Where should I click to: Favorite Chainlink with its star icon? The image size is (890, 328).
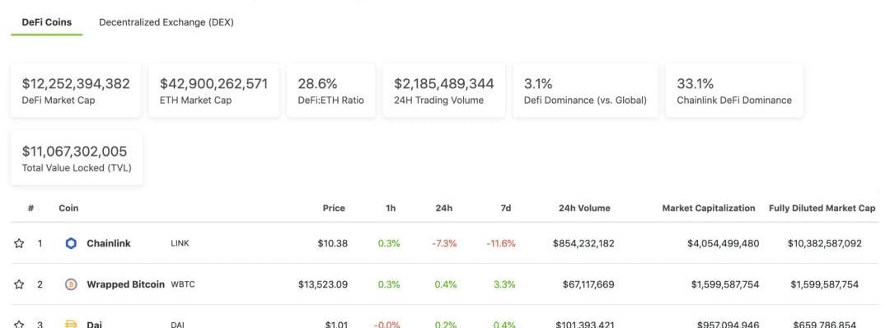pyautogui.click(x=19, y=243)
